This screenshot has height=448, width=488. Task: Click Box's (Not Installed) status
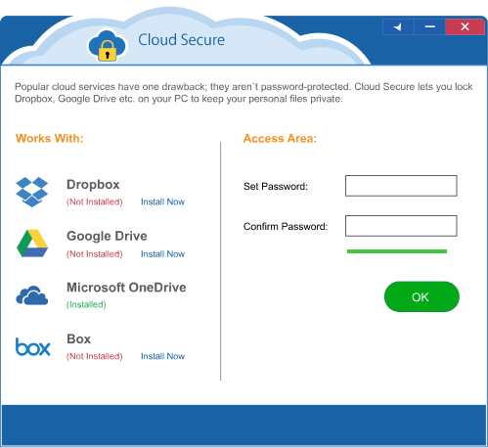(x=95, y=356)
